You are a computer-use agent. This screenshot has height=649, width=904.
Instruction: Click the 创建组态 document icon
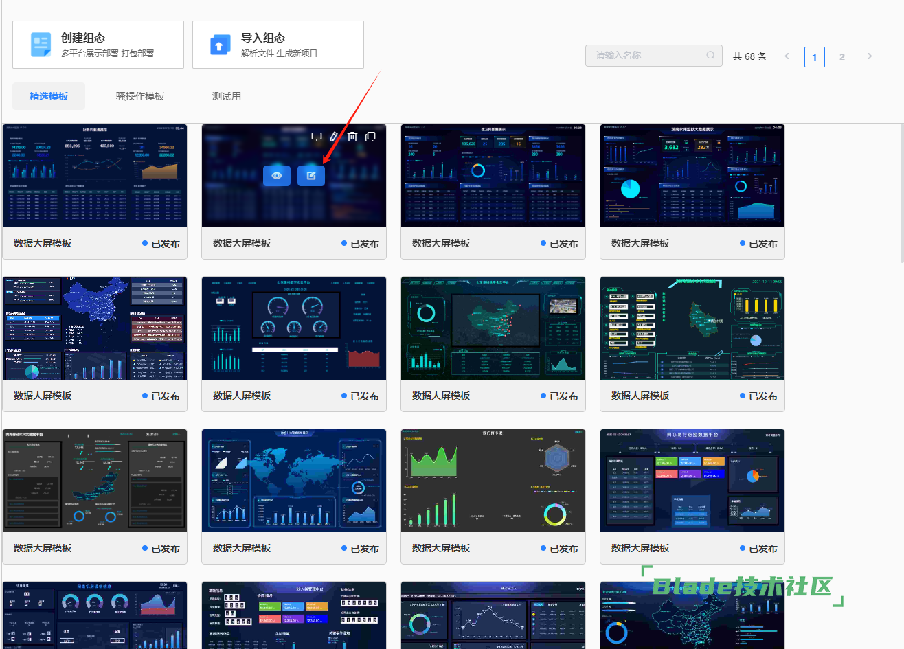pos(41,45)
